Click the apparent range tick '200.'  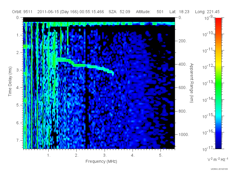[183, 41]
